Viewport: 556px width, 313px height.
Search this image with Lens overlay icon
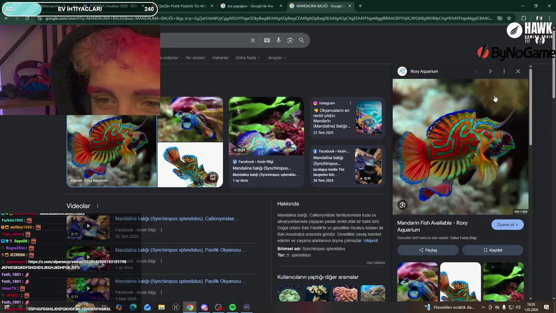[402, 205]
